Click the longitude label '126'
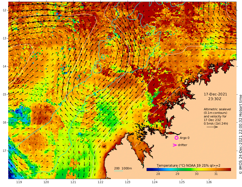Screen dimensions: 242x187 (209, 182)
